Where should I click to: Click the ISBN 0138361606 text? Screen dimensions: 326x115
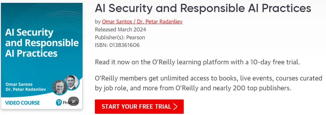coord(117,45)
